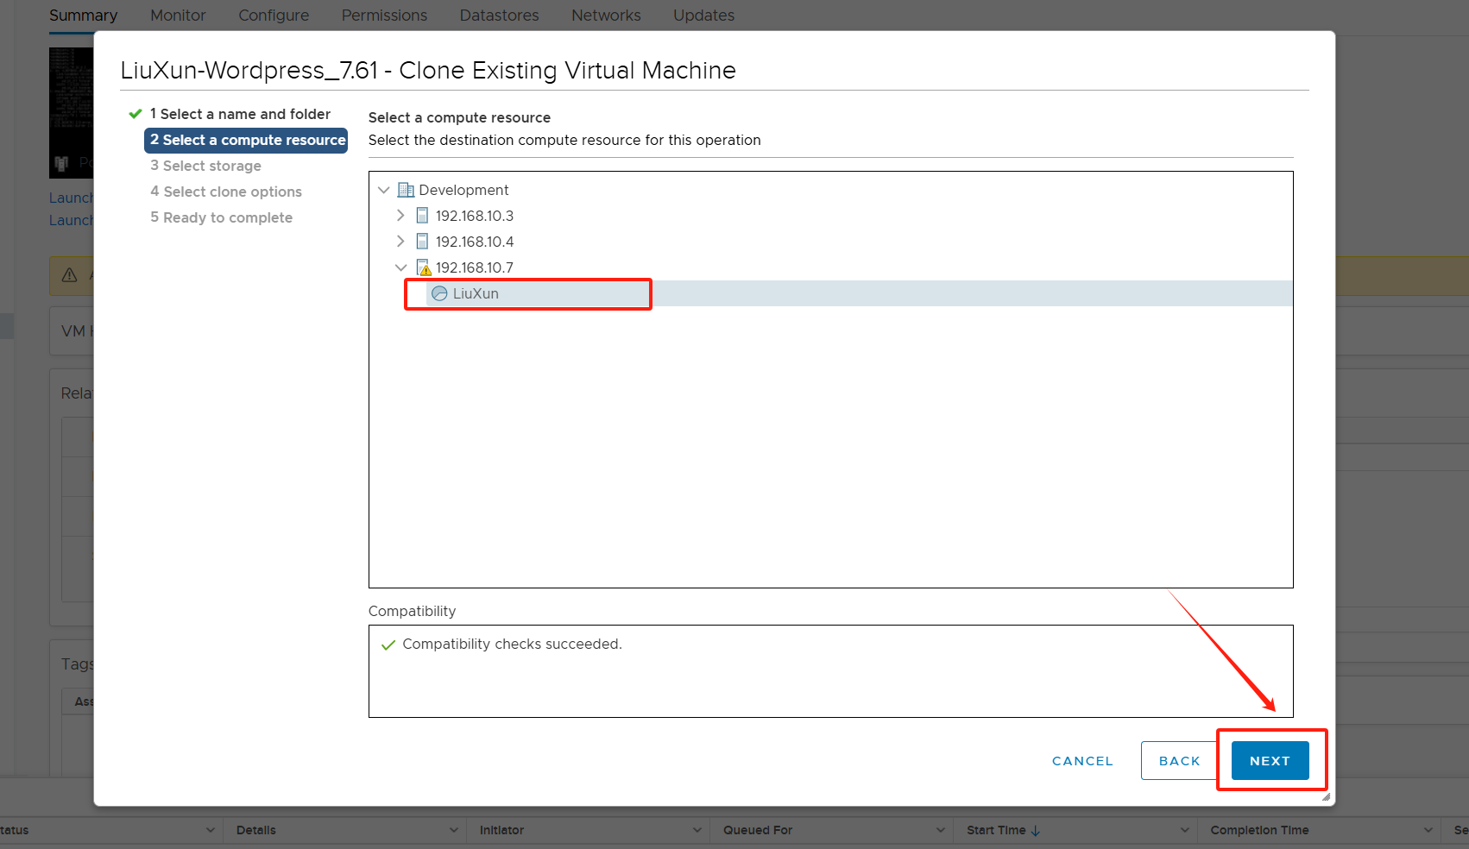
Task: Click the dialog resize grip corner
Action: (1326, 796)
